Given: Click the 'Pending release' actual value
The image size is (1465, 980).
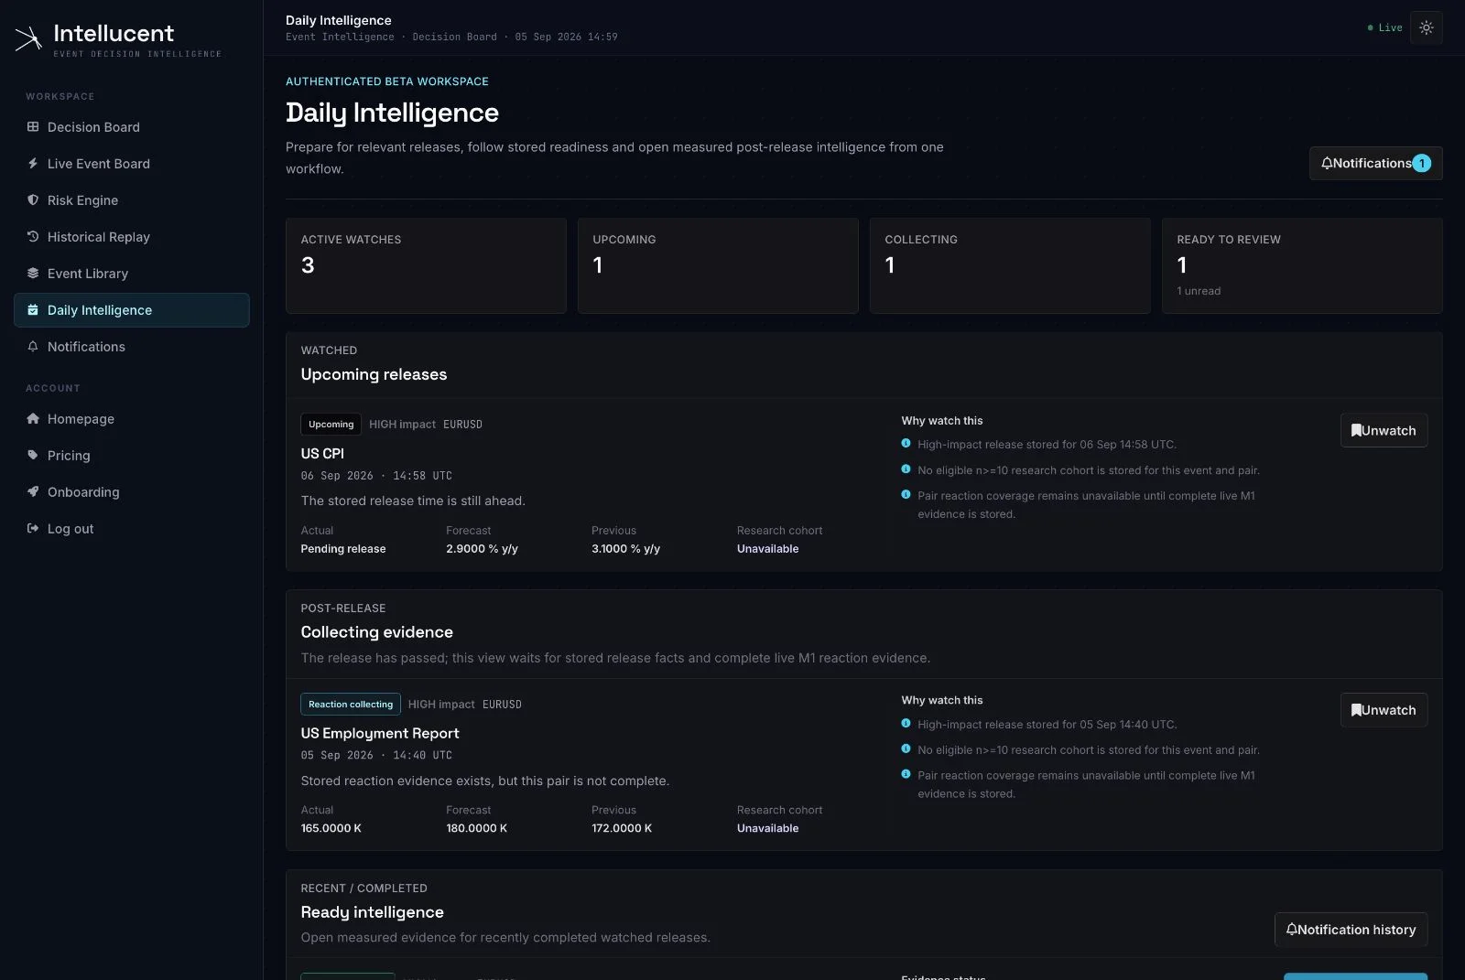Looking at the screenshot, I should coord(343,549).
